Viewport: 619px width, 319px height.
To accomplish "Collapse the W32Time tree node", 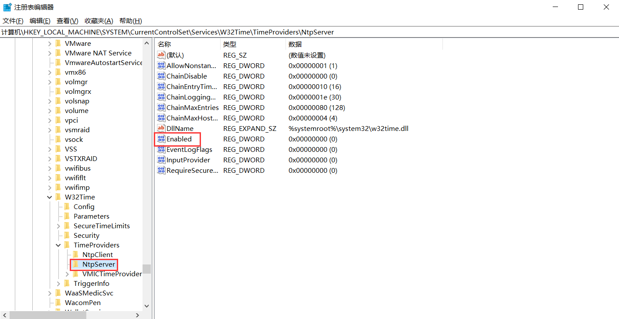I will click(49, 197).
